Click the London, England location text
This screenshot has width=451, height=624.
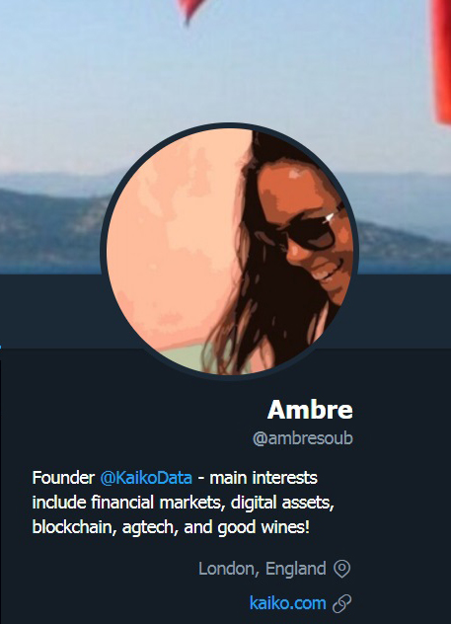[x=263, y=569]
